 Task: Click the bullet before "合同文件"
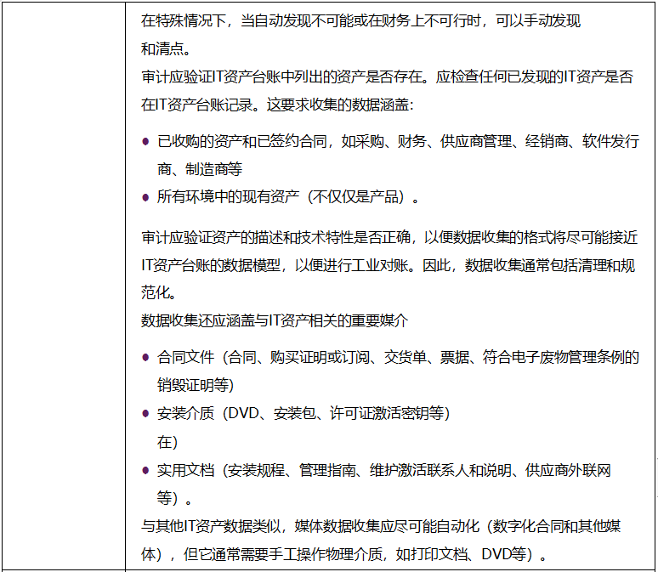(x=146, y=358)
